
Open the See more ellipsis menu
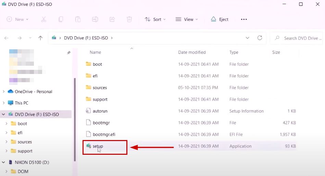[244, 19]
